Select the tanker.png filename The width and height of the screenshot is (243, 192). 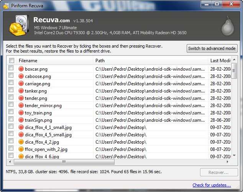pyautogui.click(x=36, y=91)
